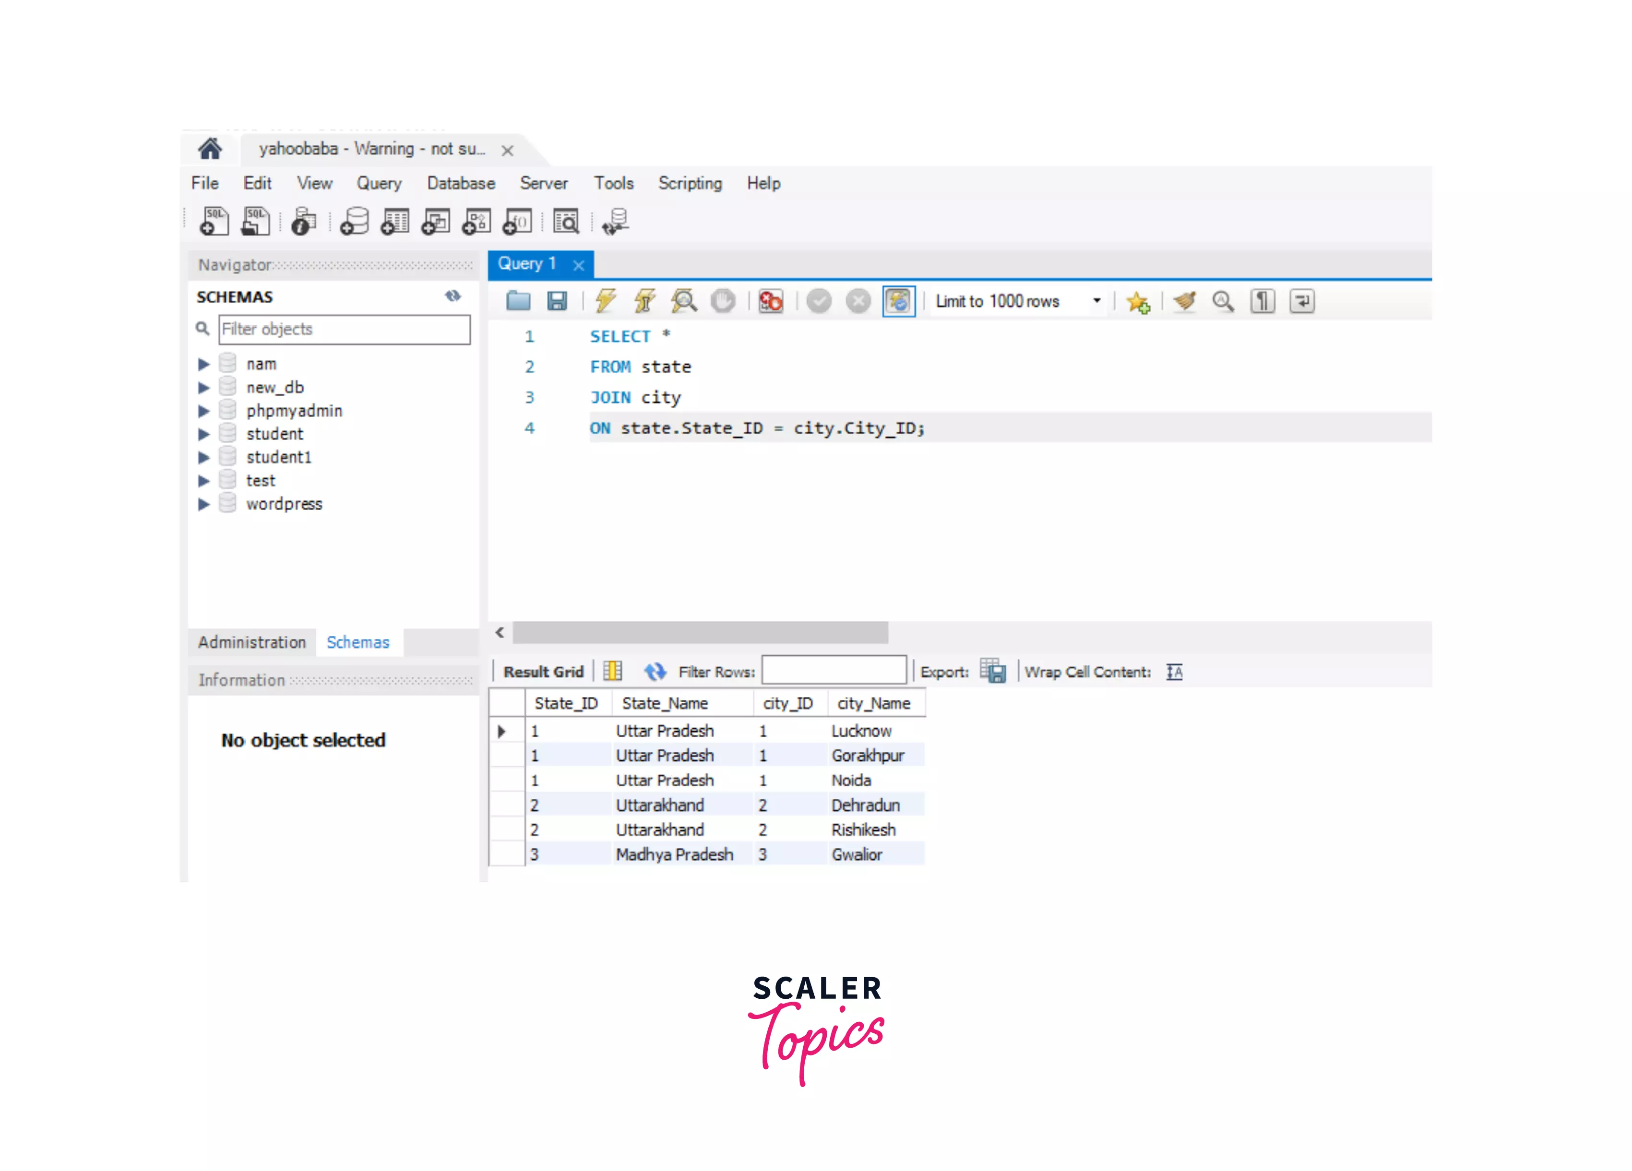Expand the wordpress schema tree

(x=203, y=504)
